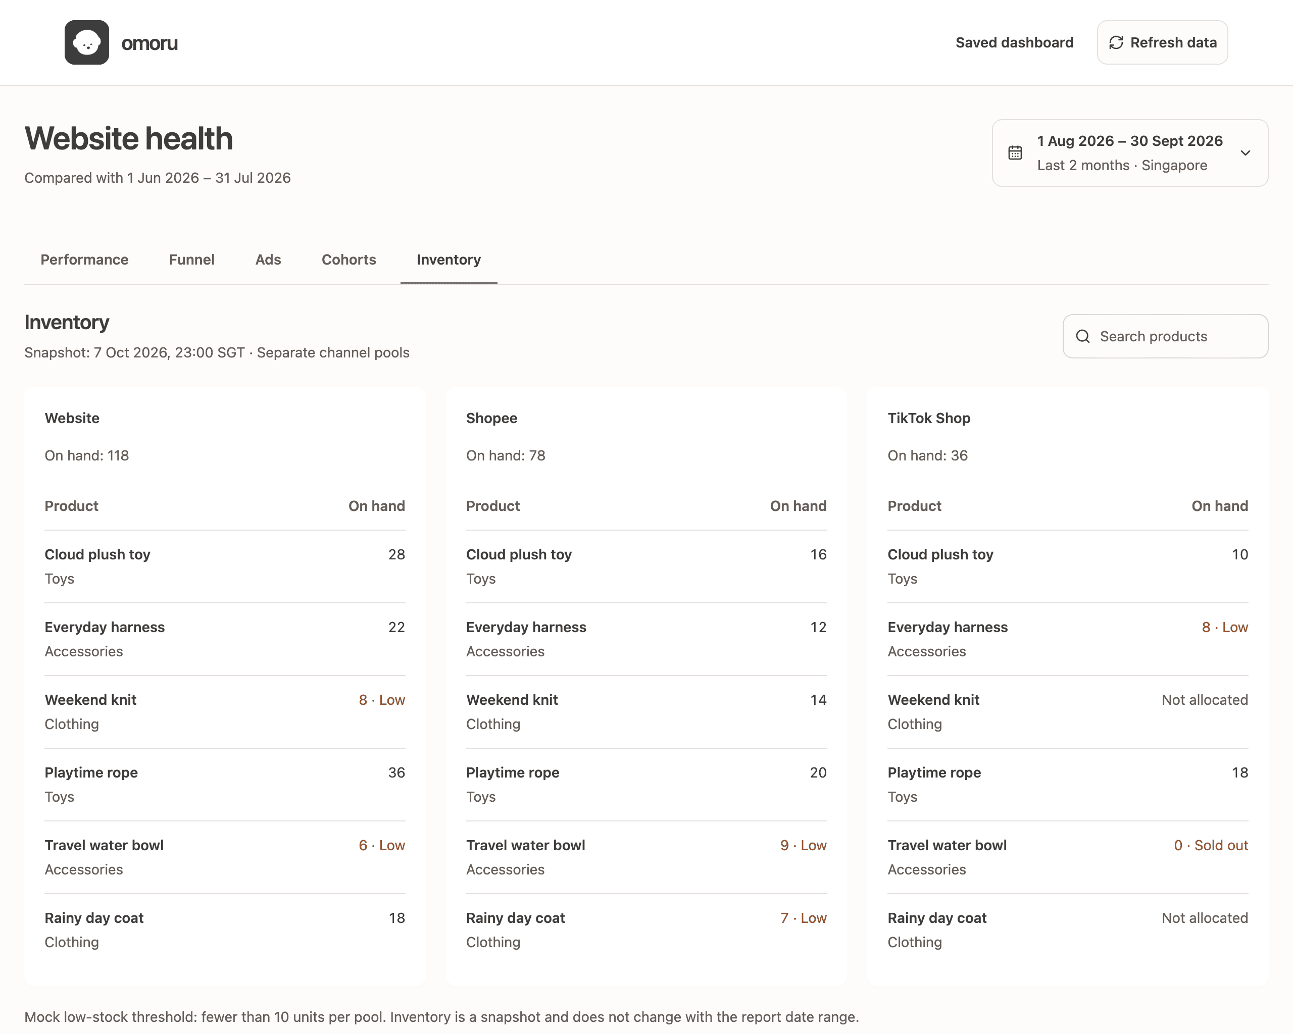This screenshot has width=1293, height=1034.
Task: Click '0 · Sold out' for TikTok Travel water bowl
Action: click(1211, 845)
